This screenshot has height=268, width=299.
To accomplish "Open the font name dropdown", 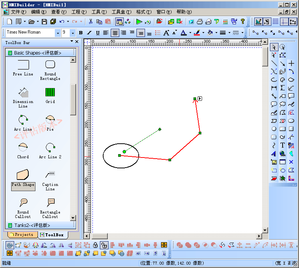I will click(58, 33).
